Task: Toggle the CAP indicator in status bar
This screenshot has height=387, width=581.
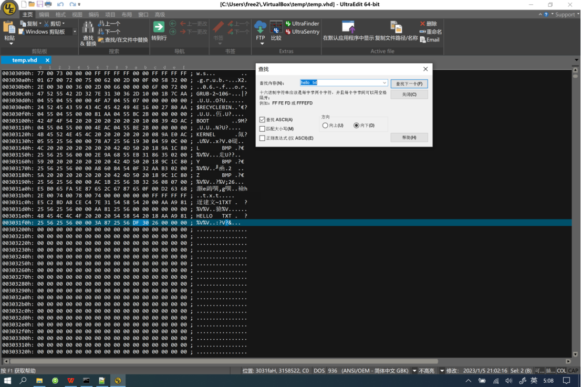Action: click(573, 371)
